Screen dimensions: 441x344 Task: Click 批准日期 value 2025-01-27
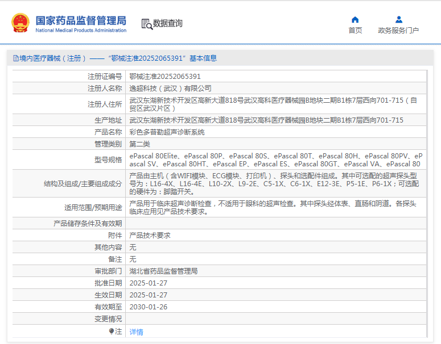(x=148, y=283)
